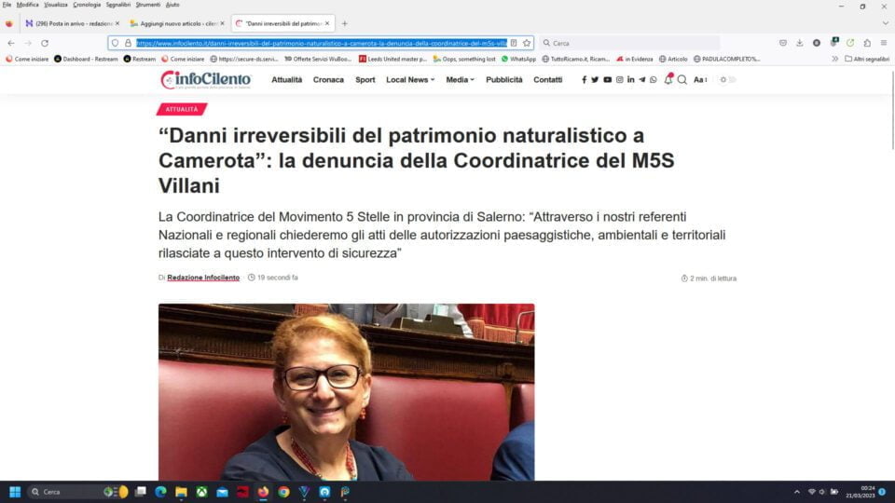
Task: Bookmark this page with the star icon
Action: [527, 43]
